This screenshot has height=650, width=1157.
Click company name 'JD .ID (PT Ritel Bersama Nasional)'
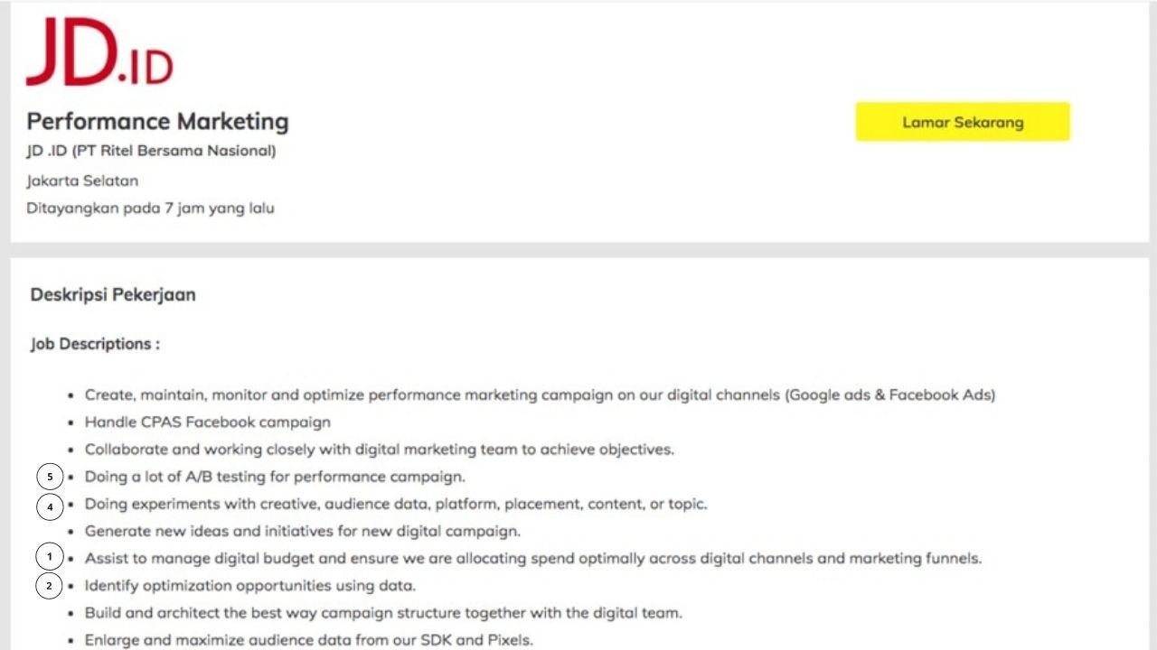click(x=152, y=151)
